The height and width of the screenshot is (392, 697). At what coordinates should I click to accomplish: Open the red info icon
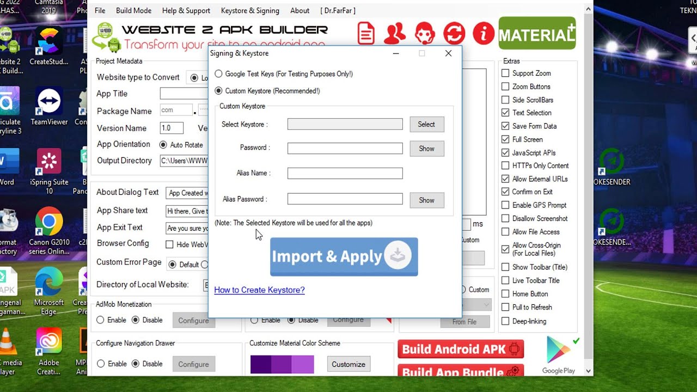pos(483,33)
